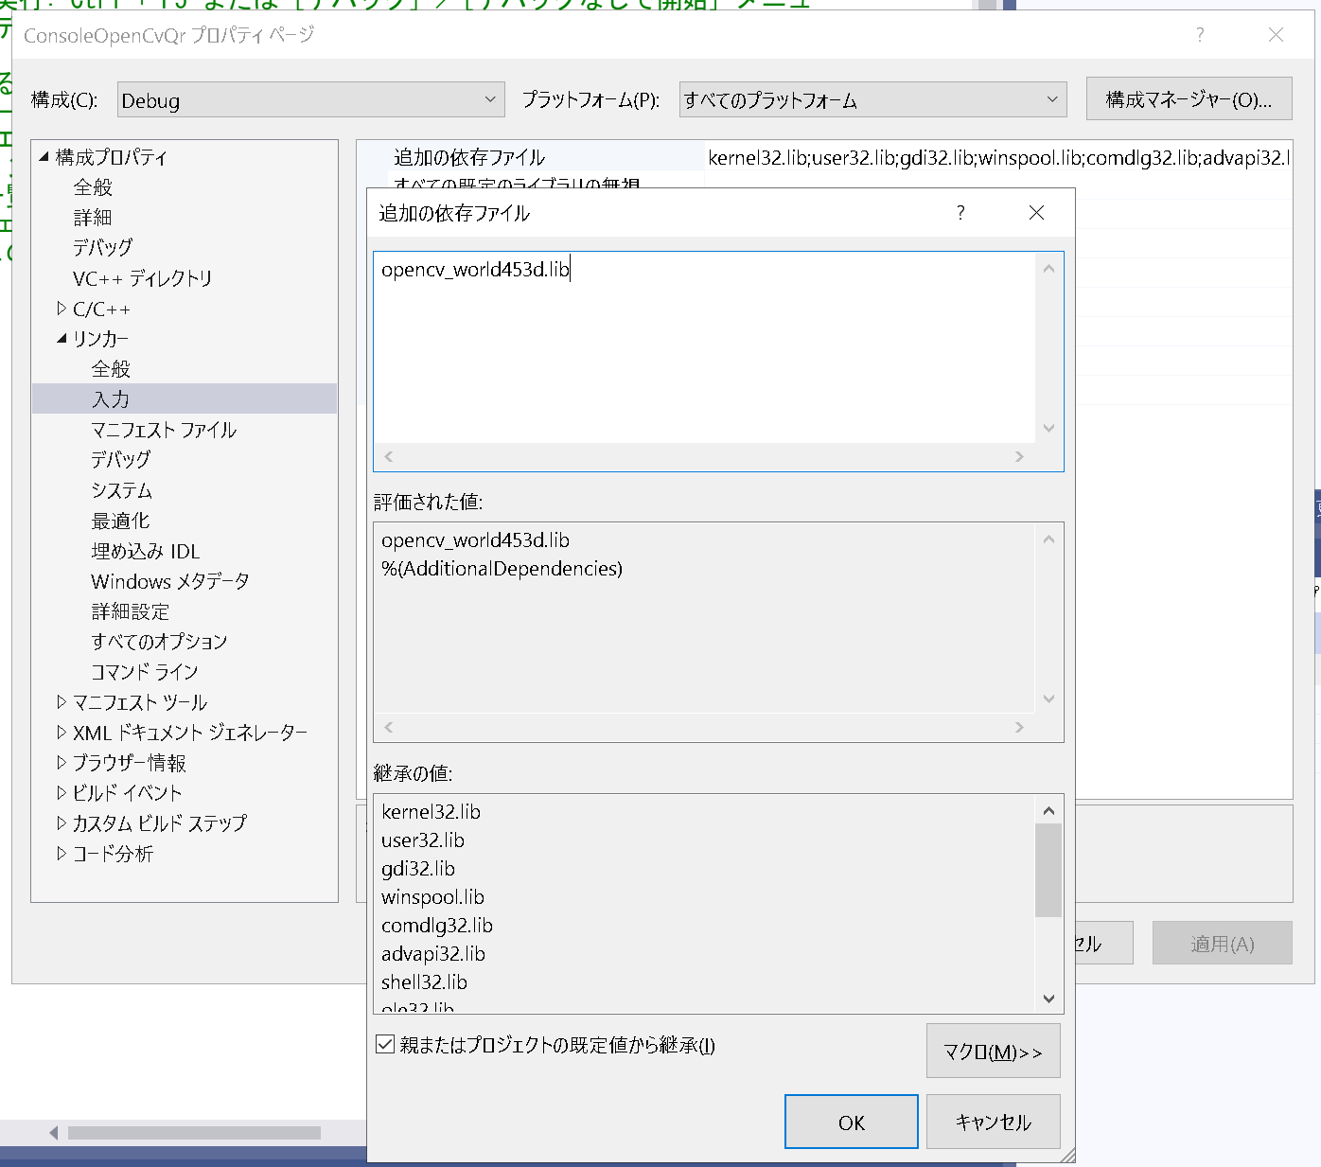
Task: Select kernel32.lib in inherited values
Action: coord(431,812)
